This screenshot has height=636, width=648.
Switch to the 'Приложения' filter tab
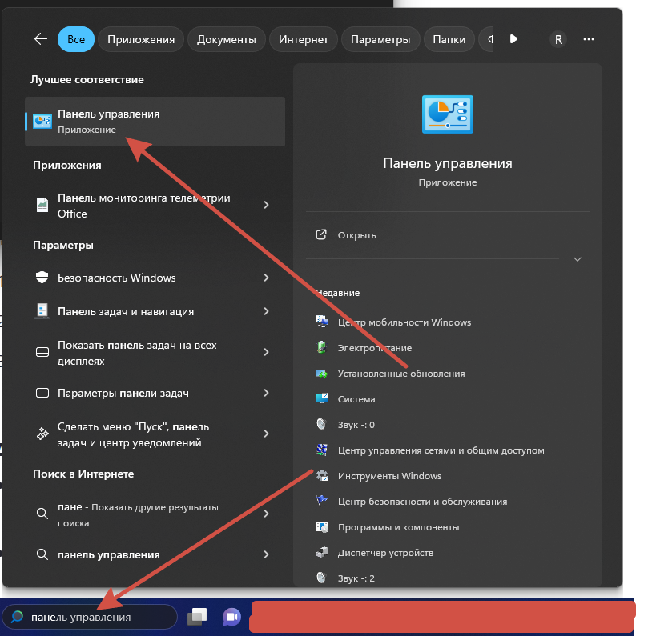141,39
